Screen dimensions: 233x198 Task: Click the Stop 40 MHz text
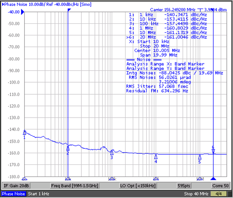click(196, 194)
